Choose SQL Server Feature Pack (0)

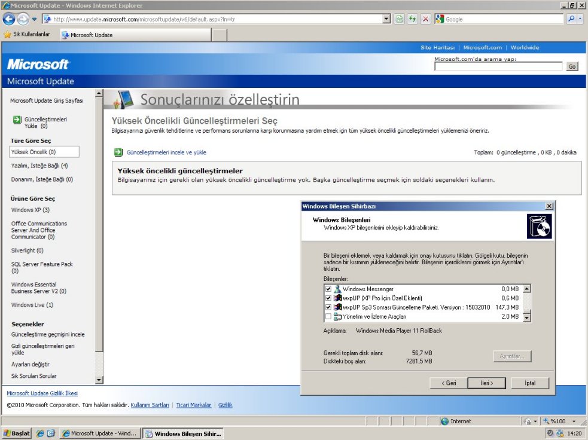click(42, 267)
